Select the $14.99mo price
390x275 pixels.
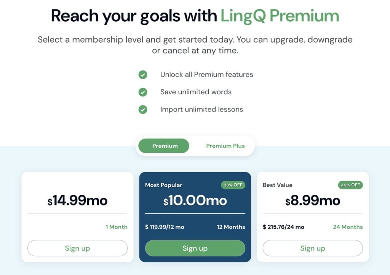pos(77,201)
